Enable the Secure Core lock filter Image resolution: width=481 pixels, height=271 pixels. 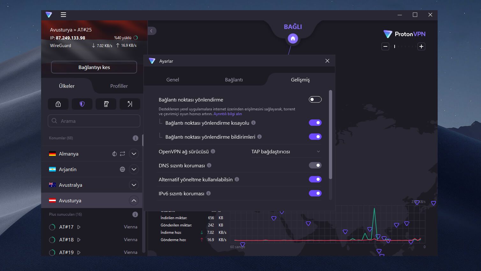coord(58,104)
